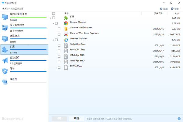Click the 96 个应用程序 label

tap(16, 31)
